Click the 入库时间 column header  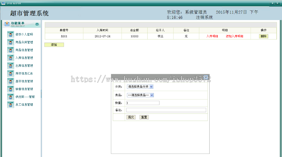tap(102, 30)
